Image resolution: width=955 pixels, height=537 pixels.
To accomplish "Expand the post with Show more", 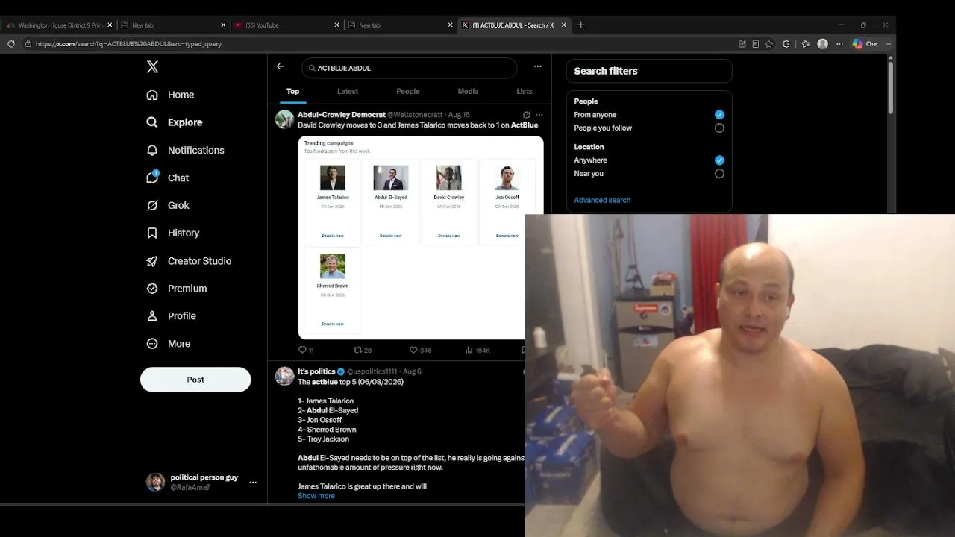I will point(316,496).
